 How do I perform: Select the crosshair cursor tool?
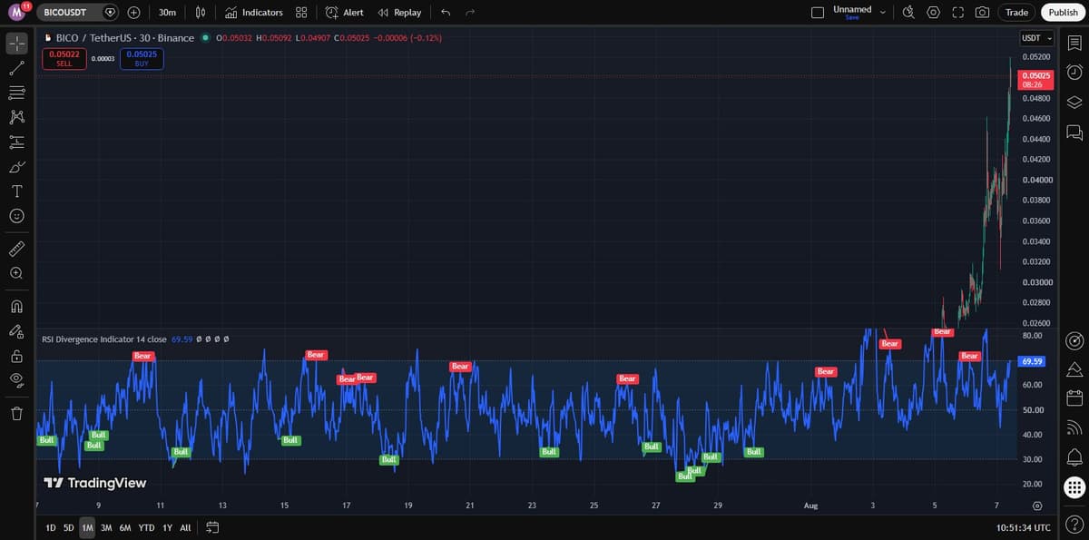pyautogui.click(x=16, y=43)
